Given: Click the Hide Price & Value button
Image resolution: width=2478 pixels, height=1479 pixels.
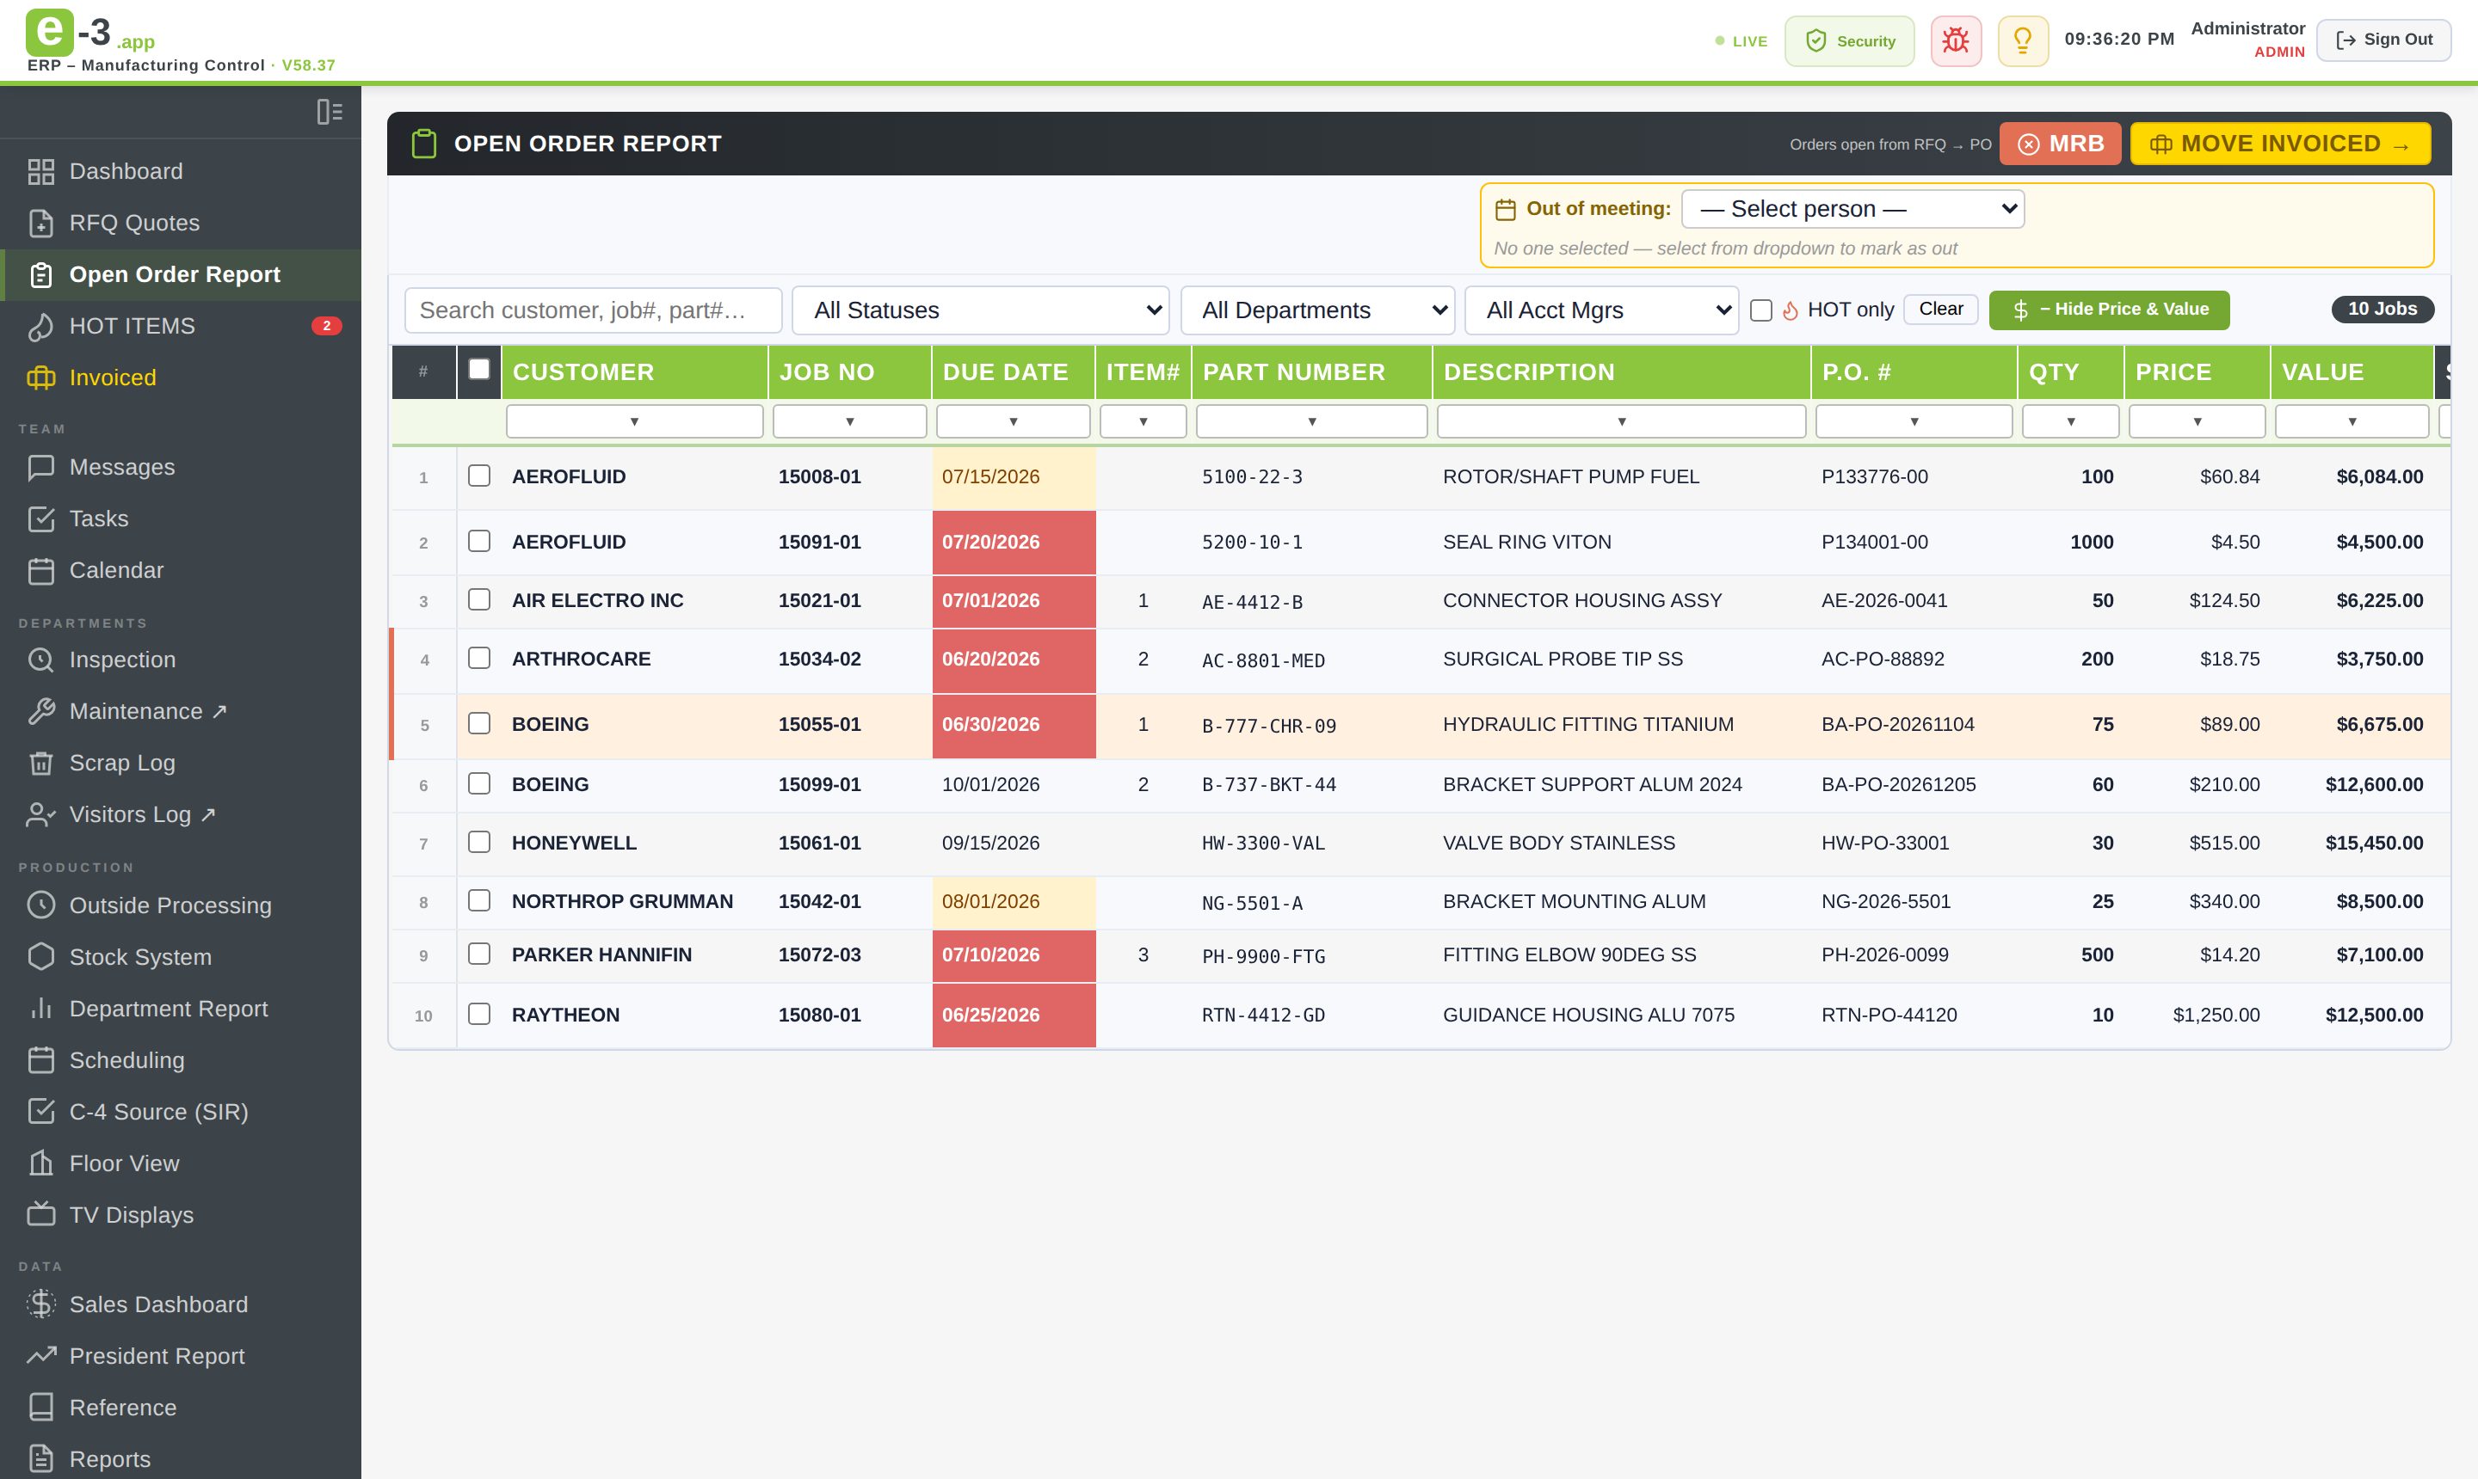Looking at the screenshot, I should tap(2108, 310).
